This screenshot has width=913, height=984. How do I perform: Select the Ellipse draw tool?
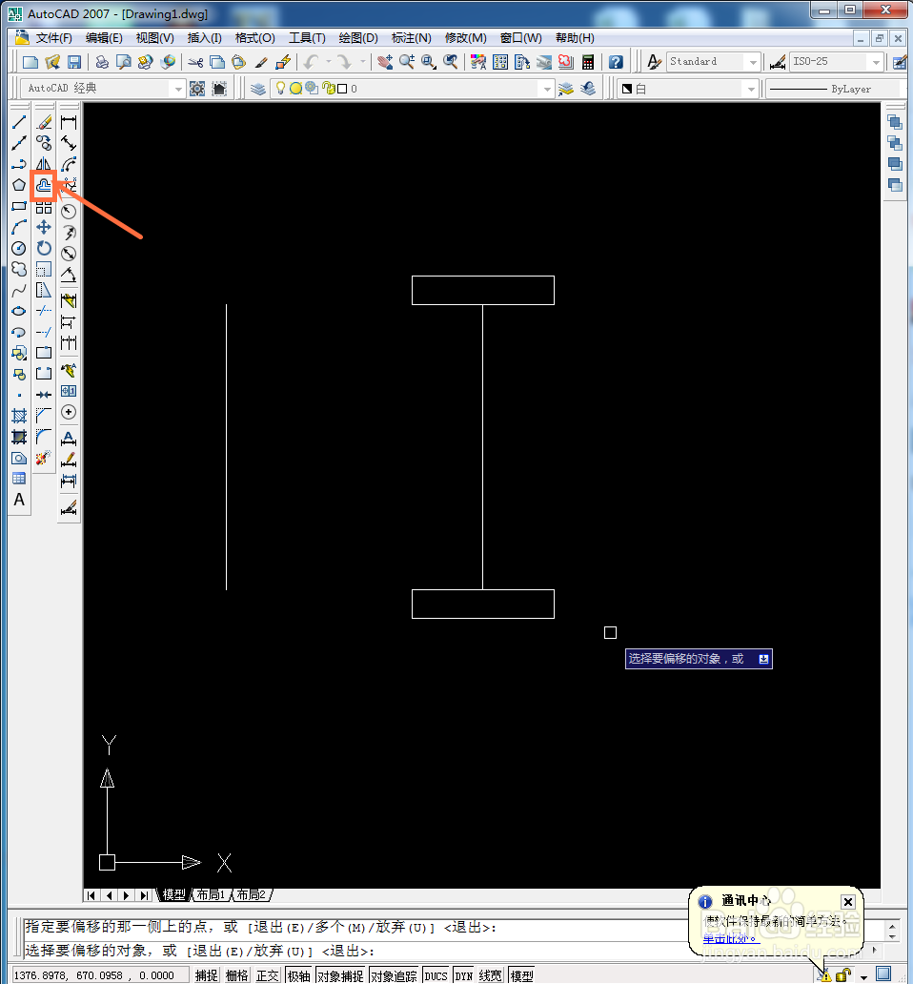pos(19,311)
